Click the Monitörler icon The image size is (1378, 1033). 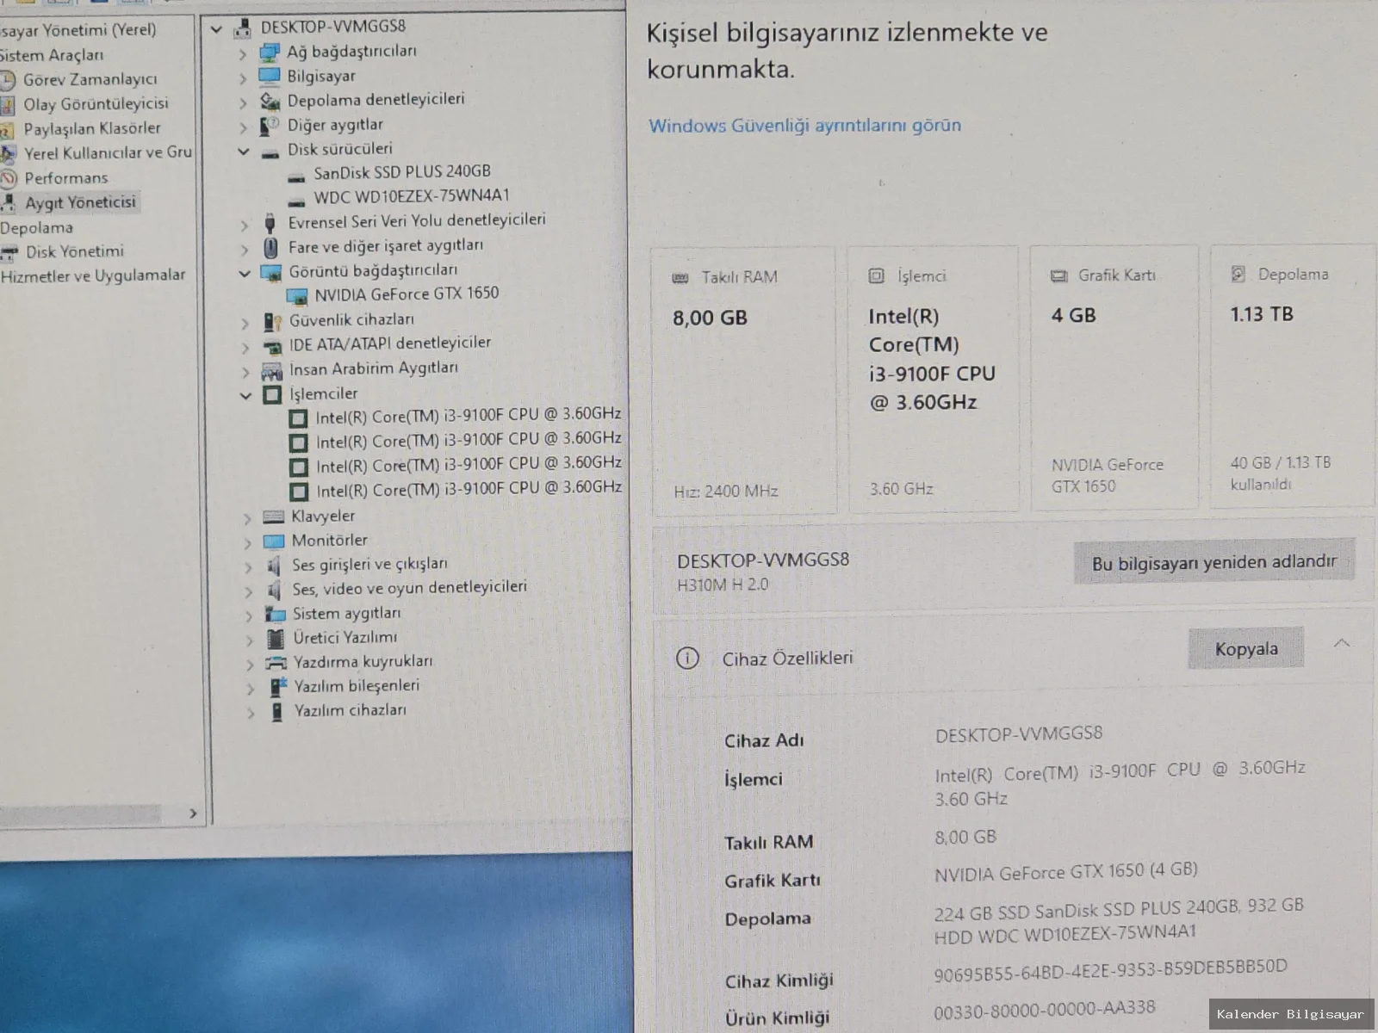pyautogui.click(x=273, y=541)
